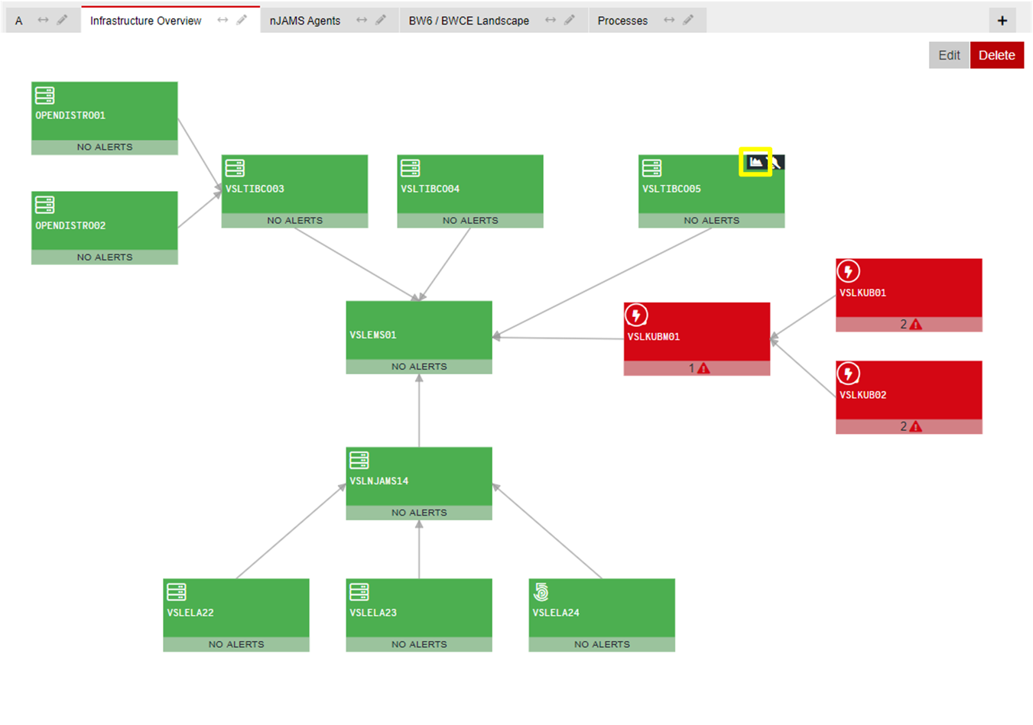
Task: Click the server icon on OPENDISTRO01
Action: point(45,95)
